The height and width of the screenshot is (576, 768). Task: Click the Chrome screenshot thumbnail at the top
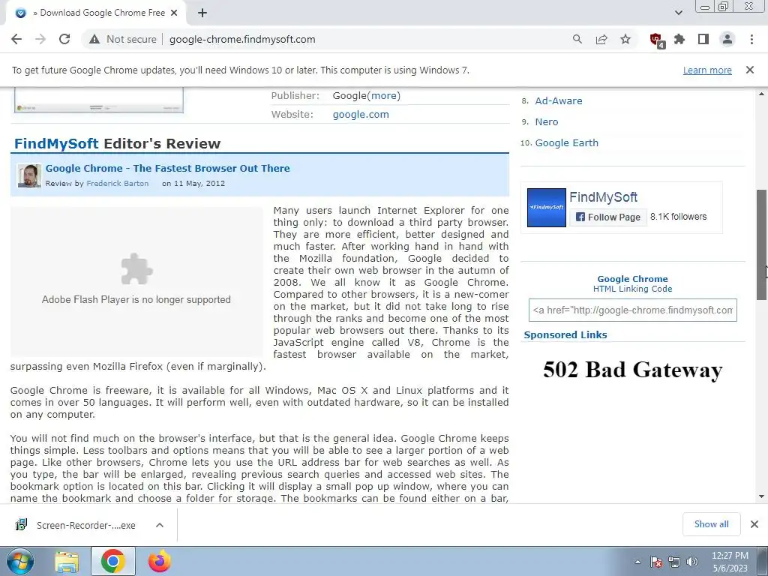coord(99,100)
